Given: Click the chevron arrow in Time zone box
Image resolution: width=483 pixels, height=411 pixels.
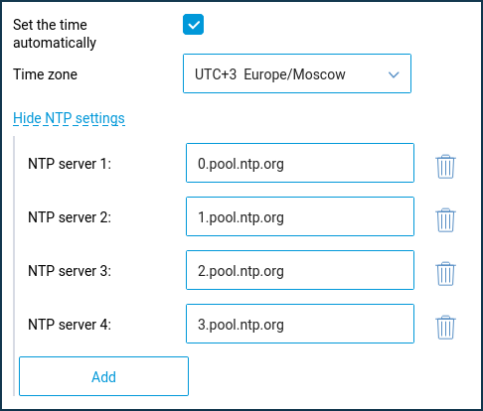Looking at the screenshot, I should point(394,74).
